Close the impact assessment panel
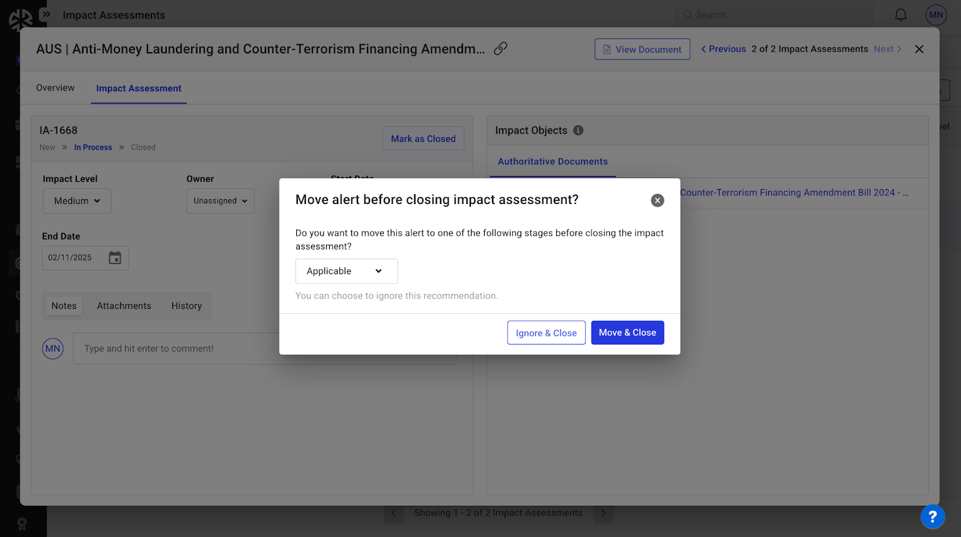This screenshot has width=961, height=537. click(x=919, y=49)
